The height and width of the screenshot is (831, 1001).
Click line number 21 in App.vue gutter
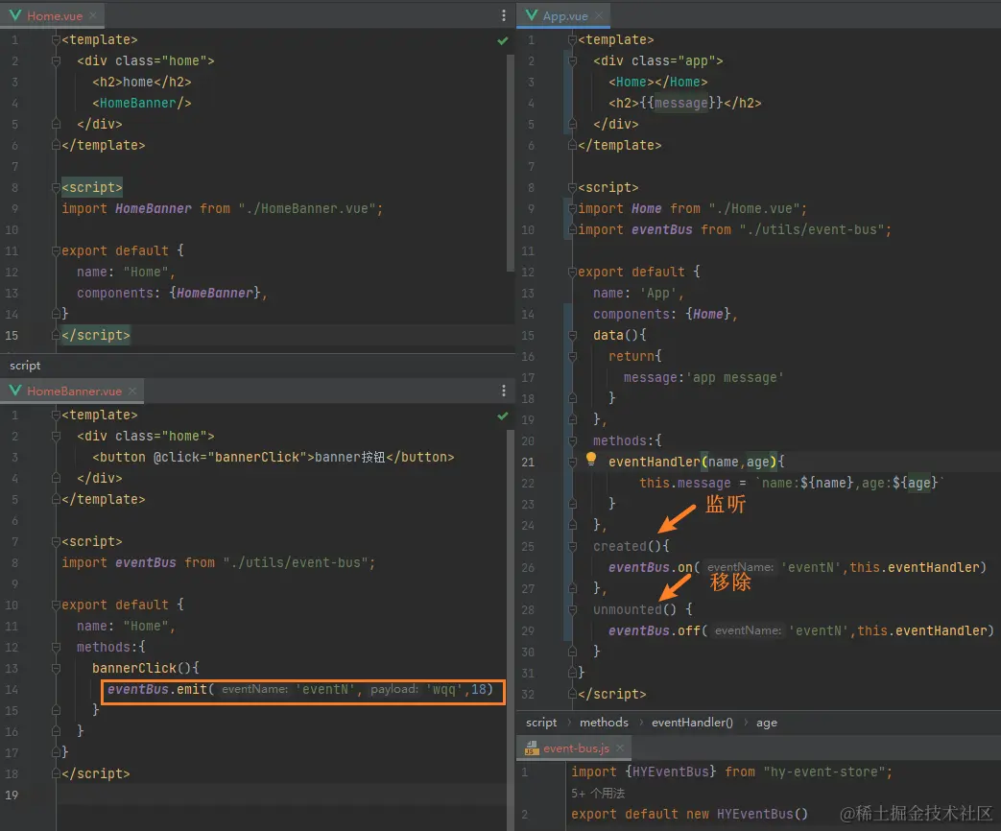(x=527, y=462)
